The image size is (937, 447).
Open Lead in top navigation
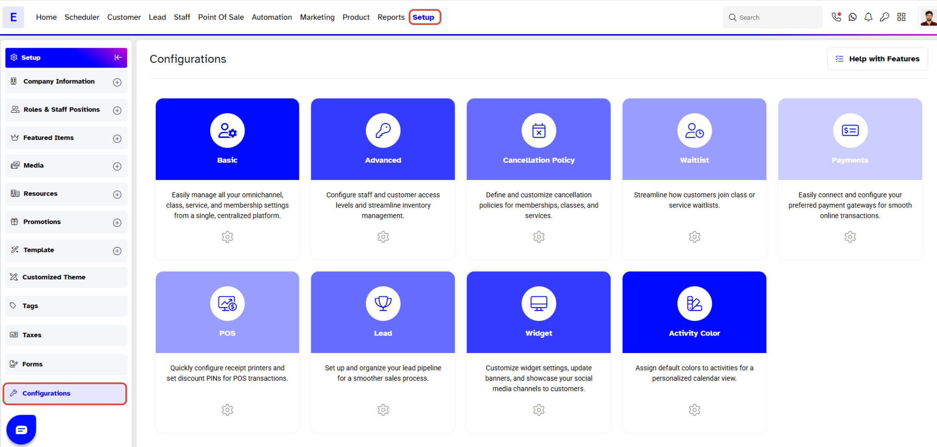pos(157,17)
